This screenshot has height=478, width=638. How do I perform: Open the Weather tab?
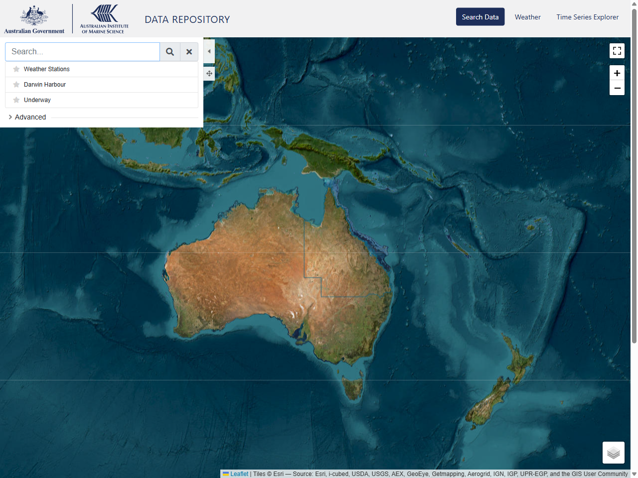point(527,17)
